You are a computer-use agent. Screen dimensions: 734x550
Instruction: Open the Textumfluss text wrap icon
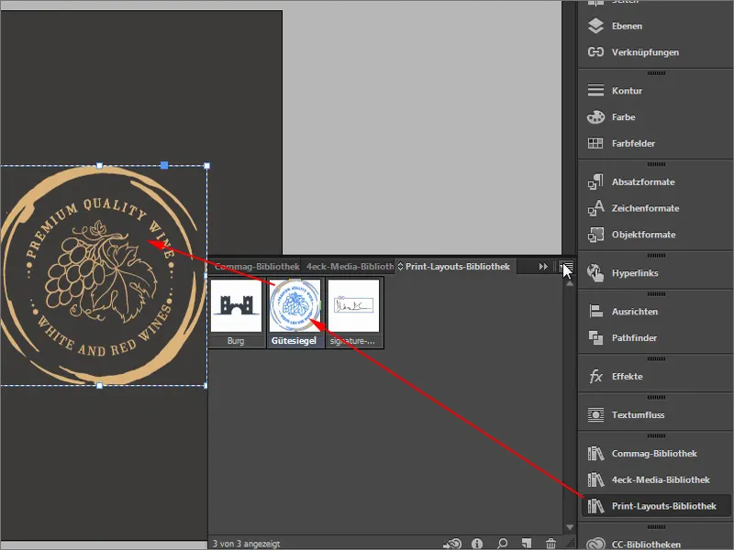[595, 415]
